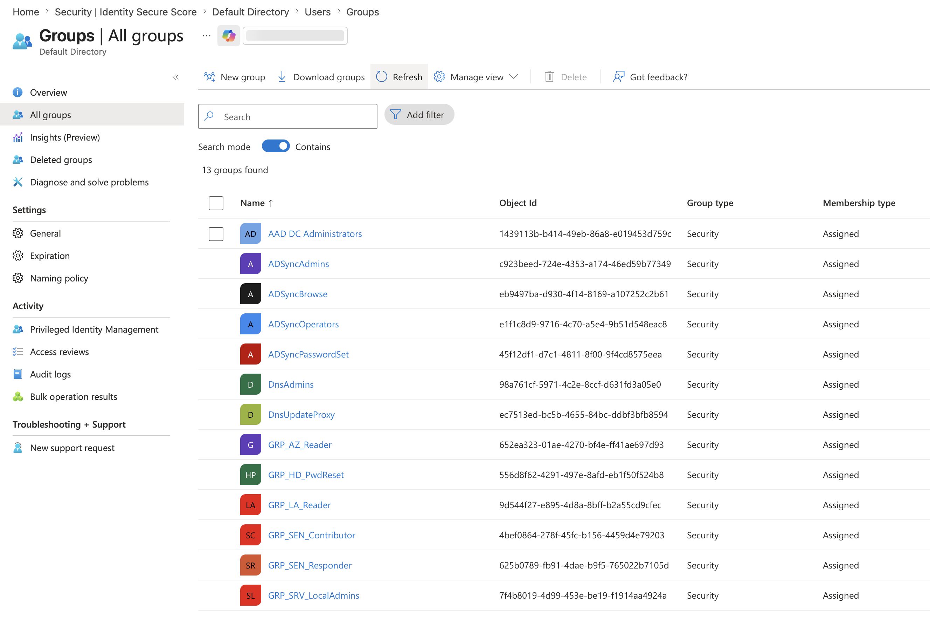Open Bulk operation results
This screenshot has height=633, width=930.
coord(92,397)
